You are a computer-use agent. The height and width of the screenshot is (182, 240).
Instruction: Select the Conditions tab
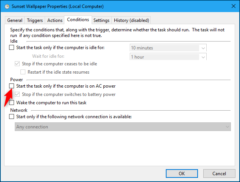(78, 20)
